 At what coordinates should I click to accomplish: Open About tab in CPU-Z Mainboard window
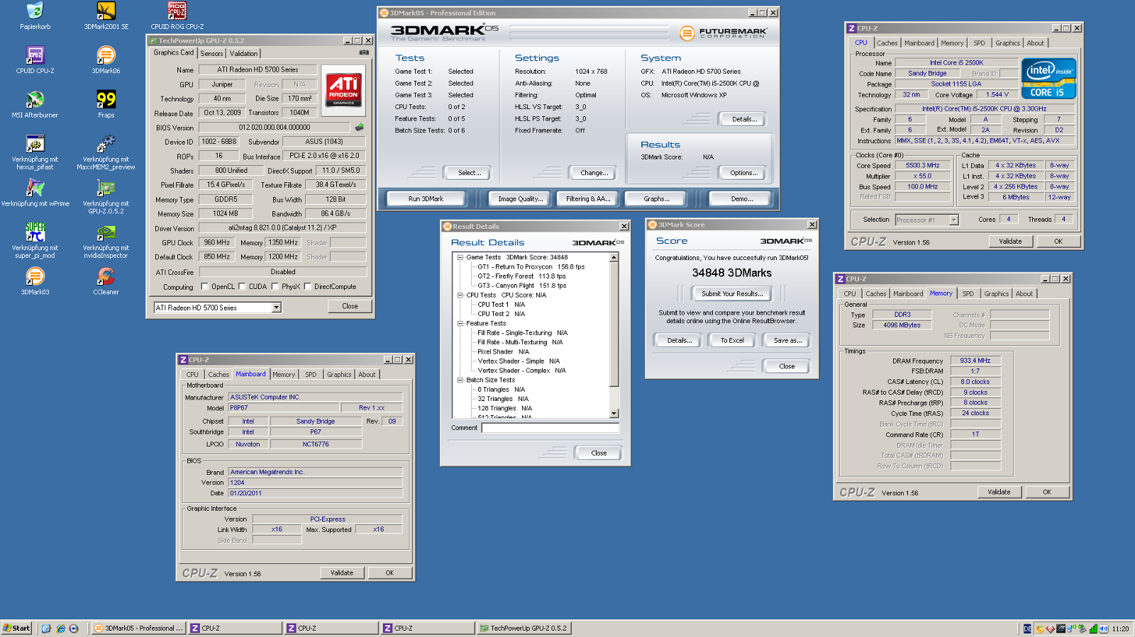point(367,375)
